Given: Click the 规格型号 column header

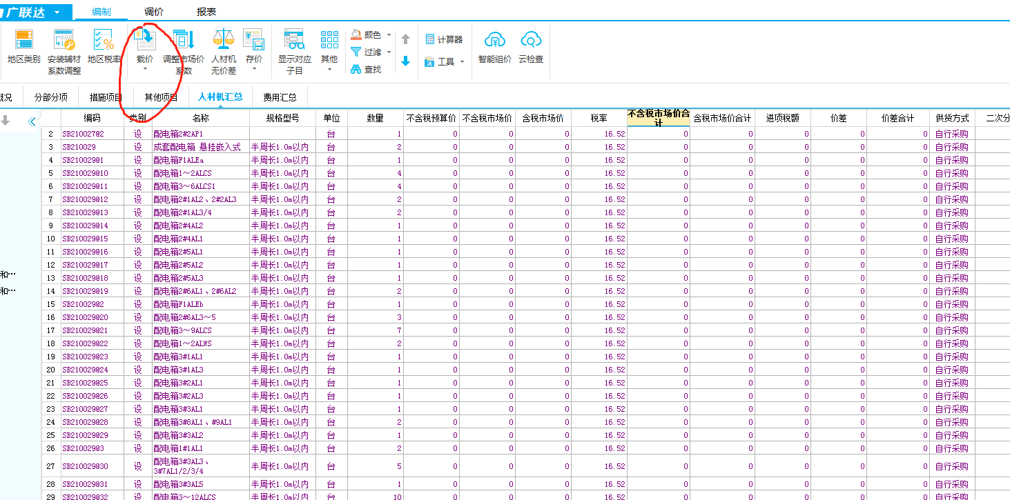Looking at the screenshot, I should pos(282,118).
